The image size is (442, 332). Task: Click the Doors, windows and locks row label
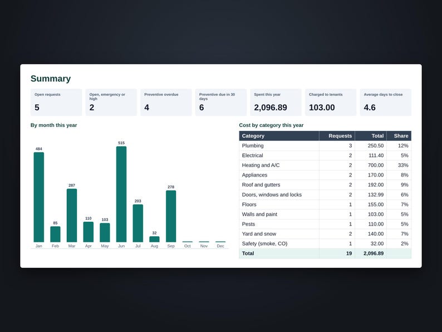272,194
